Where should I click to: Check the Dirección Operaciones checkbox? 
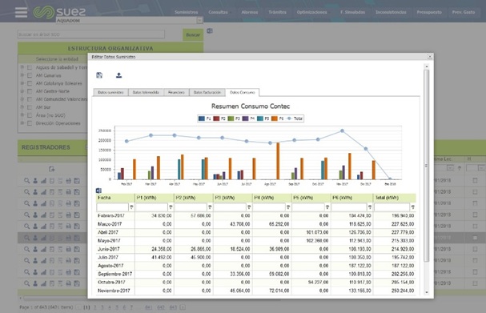click(30, 123)
